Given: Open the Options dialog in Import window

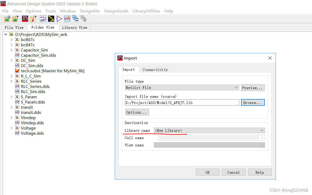Looking at the screenshot, I should pos(137,112).
